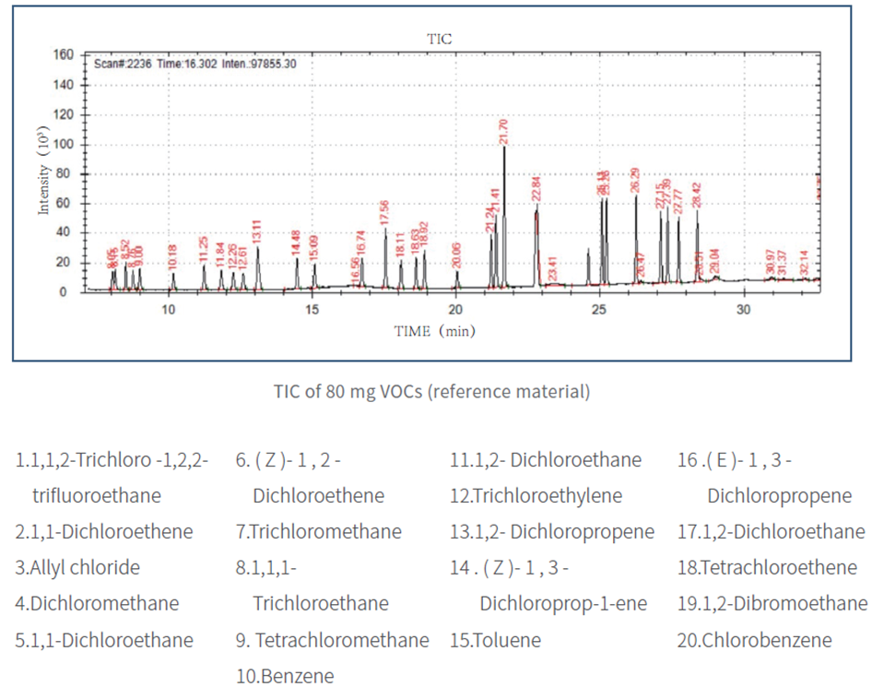Click the caption TIC of 80 mg VOCs
Image resolution: width=872 pixels, height=687 pixels.
[431, 391]
